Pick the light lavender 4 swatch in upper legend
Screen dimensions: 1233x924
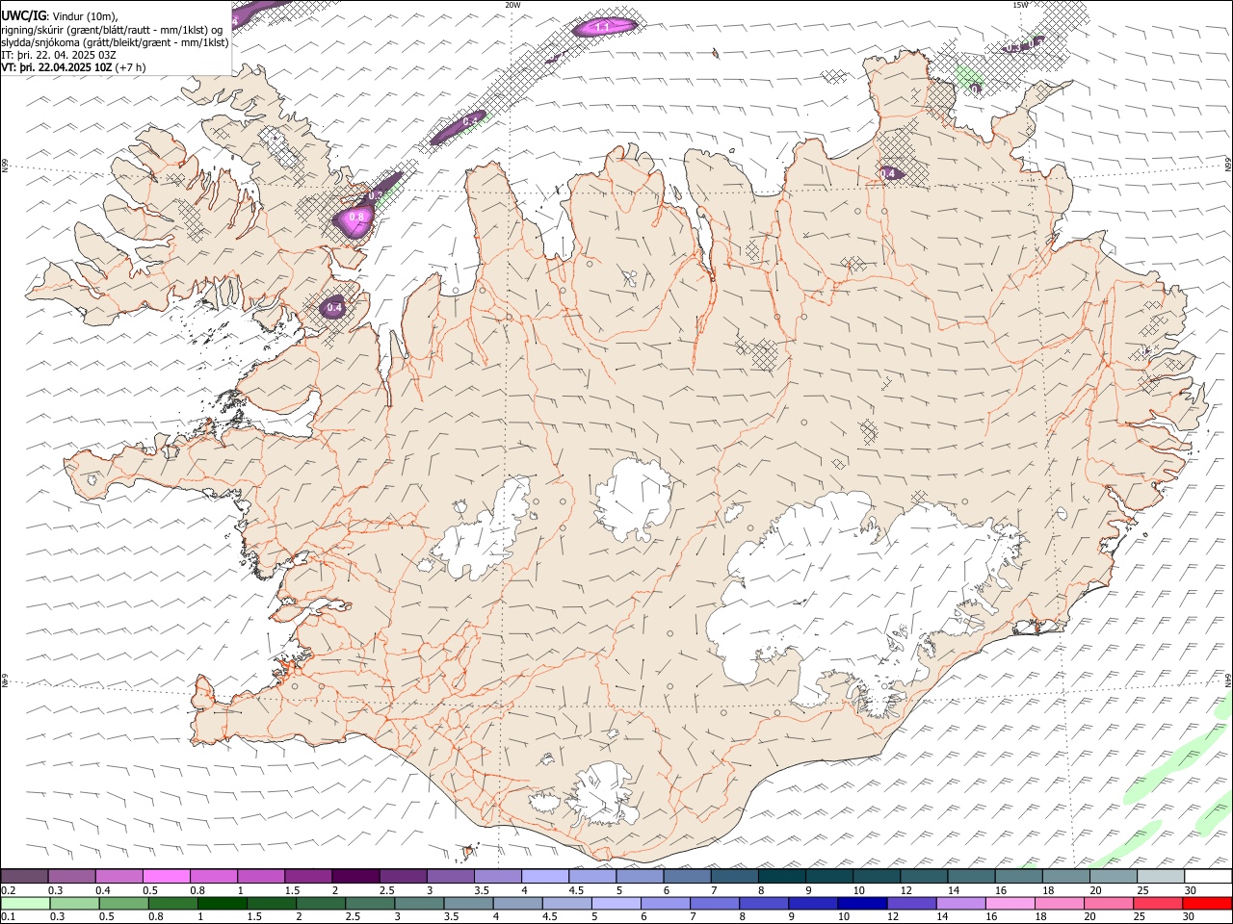pos(545,876)
